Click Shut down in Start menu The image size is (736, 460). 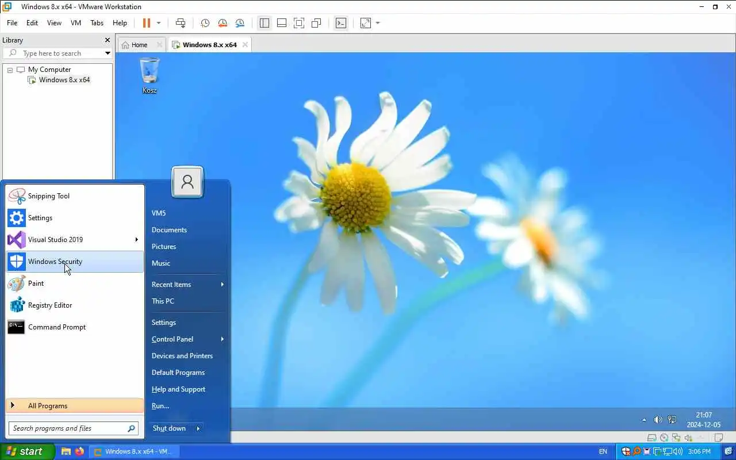(170, 428)
